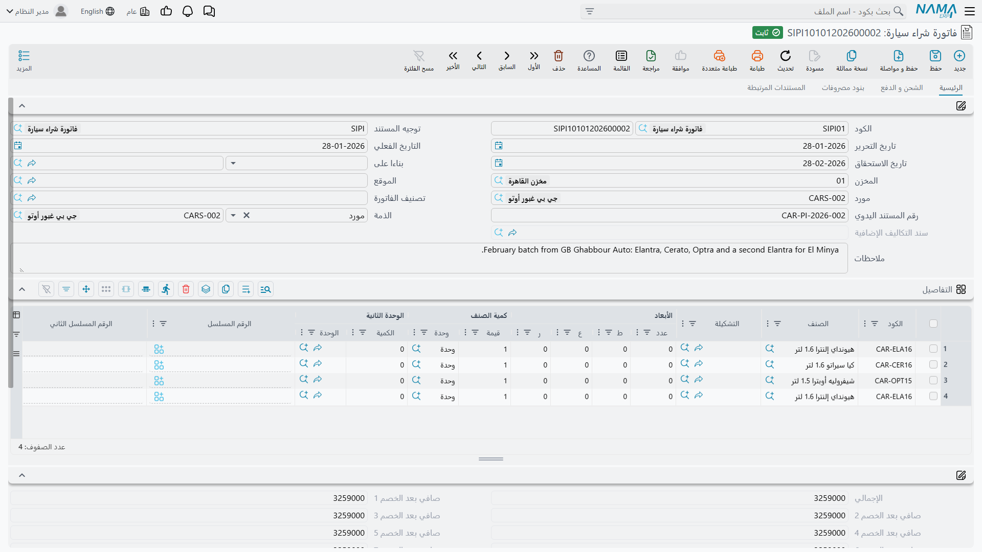982x552 pixels.
Task: Open the المستندات المرتبطة tab
Action: 776,88
